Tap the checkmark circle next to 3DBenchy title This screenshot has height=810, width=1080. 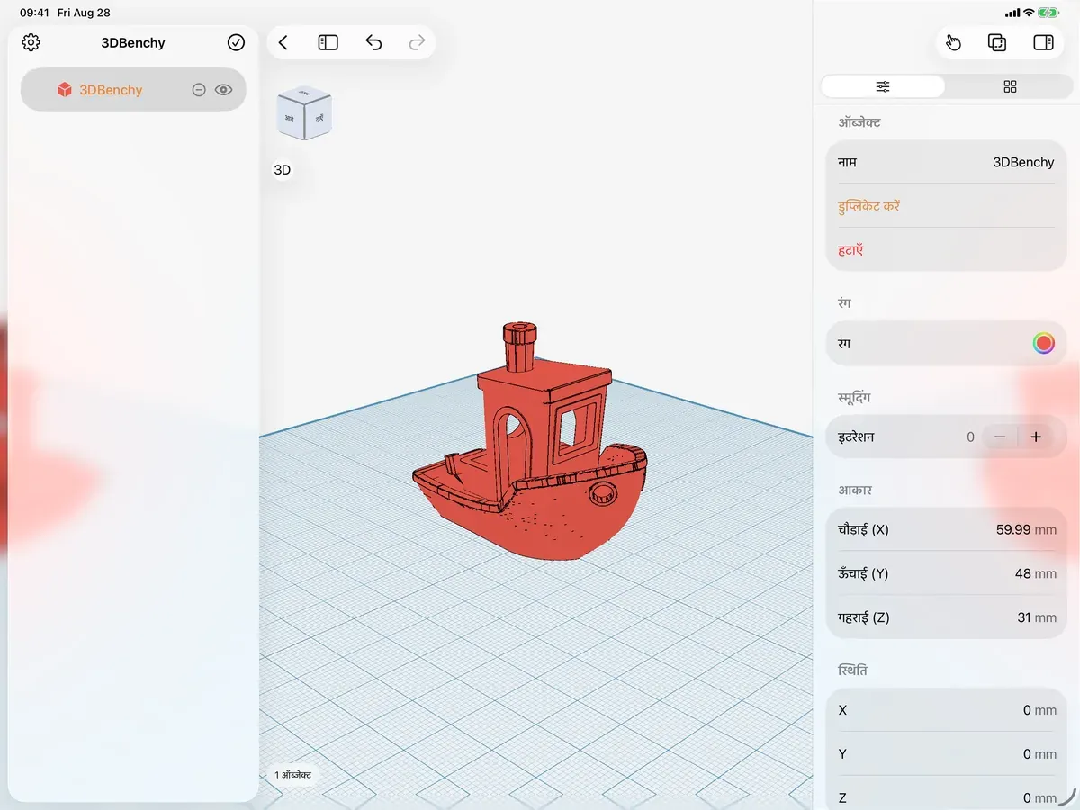[236, 42]
